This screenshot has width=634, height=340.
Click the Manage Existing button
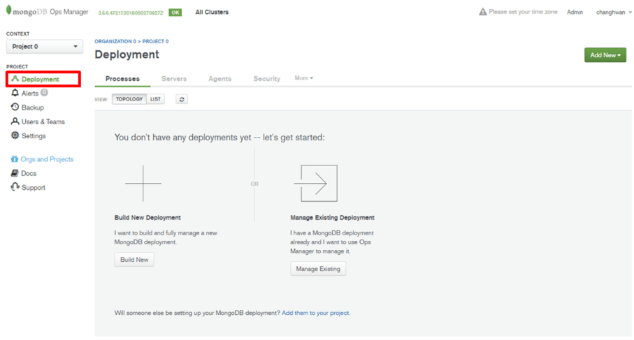pyautogui.click(x=318, y=269)
